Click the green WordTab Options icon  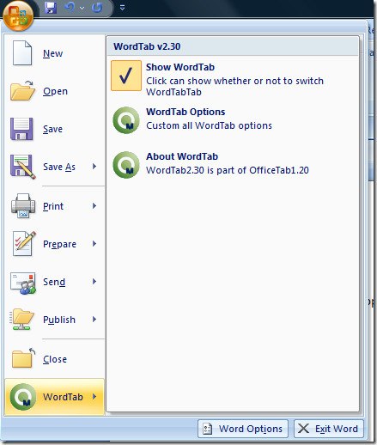click(126, 120)
